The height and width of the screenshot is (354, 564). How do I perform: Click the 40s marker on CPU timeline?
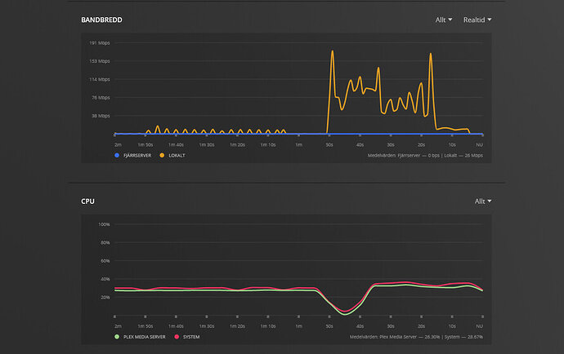(x=360, y=326)
